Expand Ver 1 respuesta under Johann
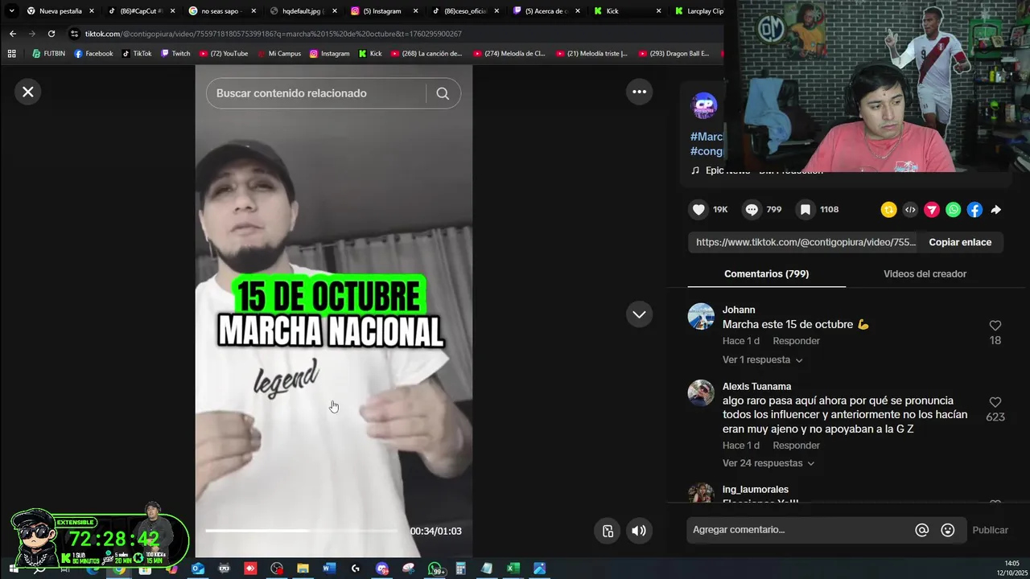 click(762, 359)
